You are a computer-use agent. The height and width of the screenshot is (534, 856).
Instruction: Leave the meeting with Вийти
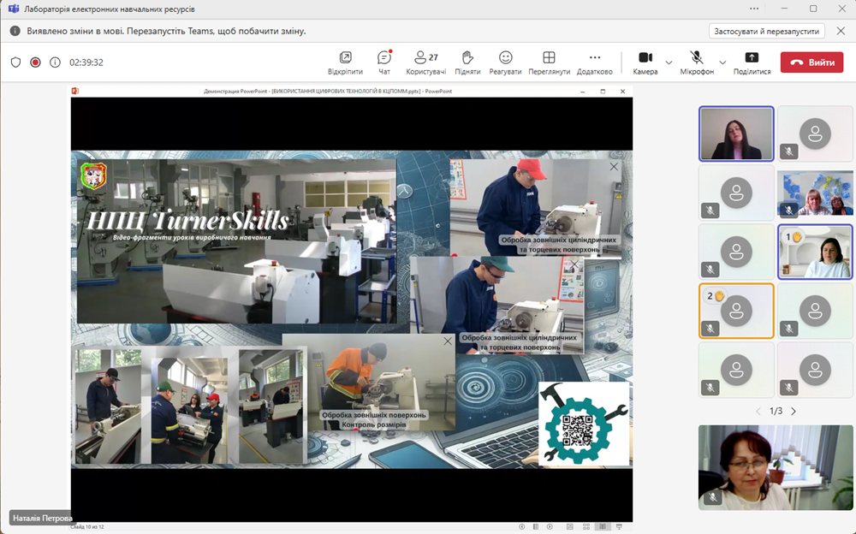[811, 62]
